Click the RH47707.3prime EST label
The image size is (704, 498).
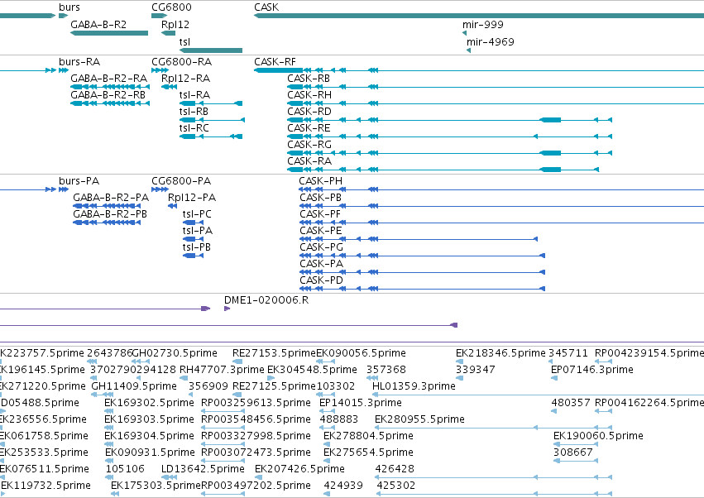pos(222,370)
